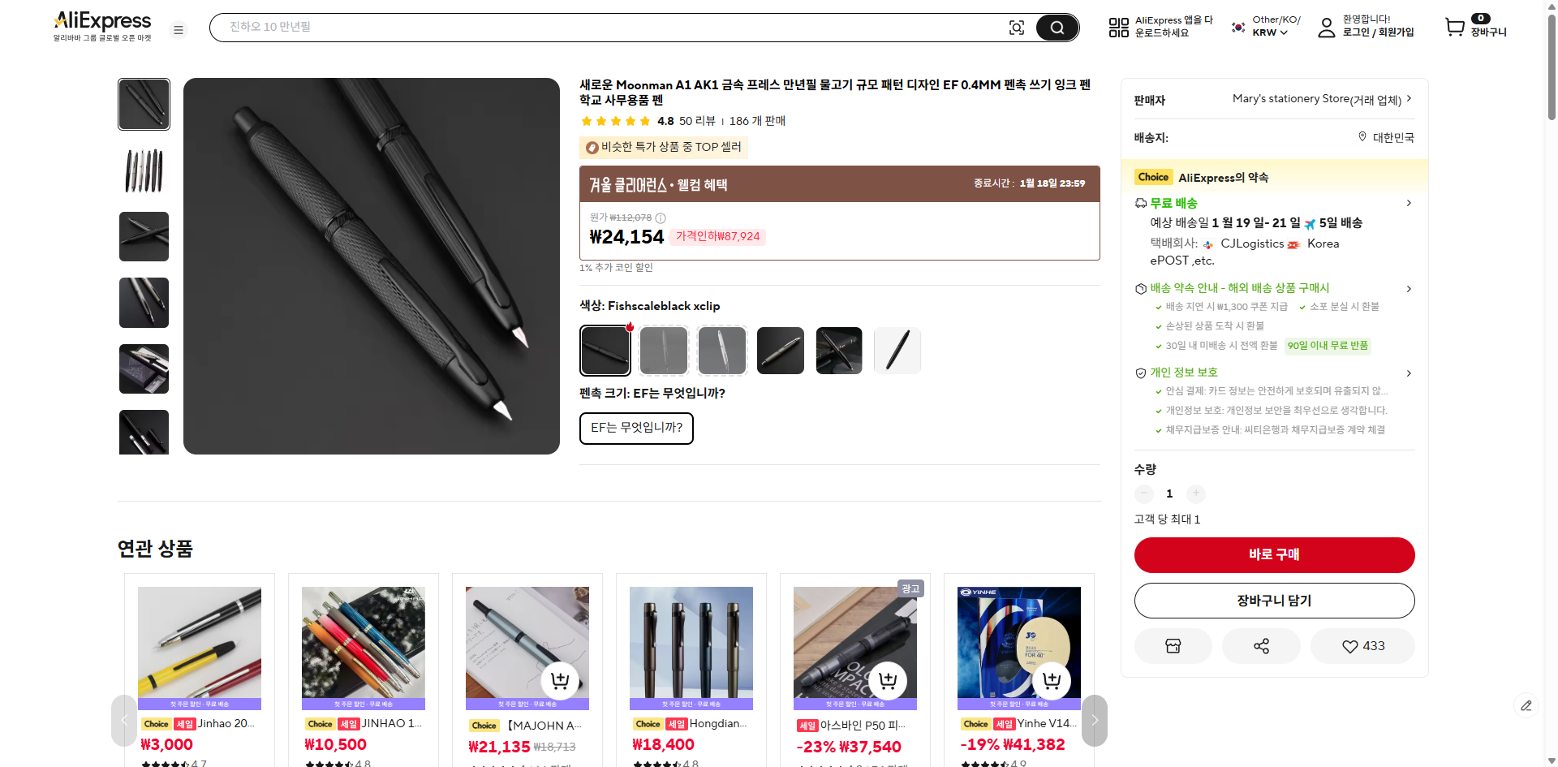The width and height of the screenshot is (1558, 767).
Task: Open currency KRW dropdown
Action: (1269, 32)
